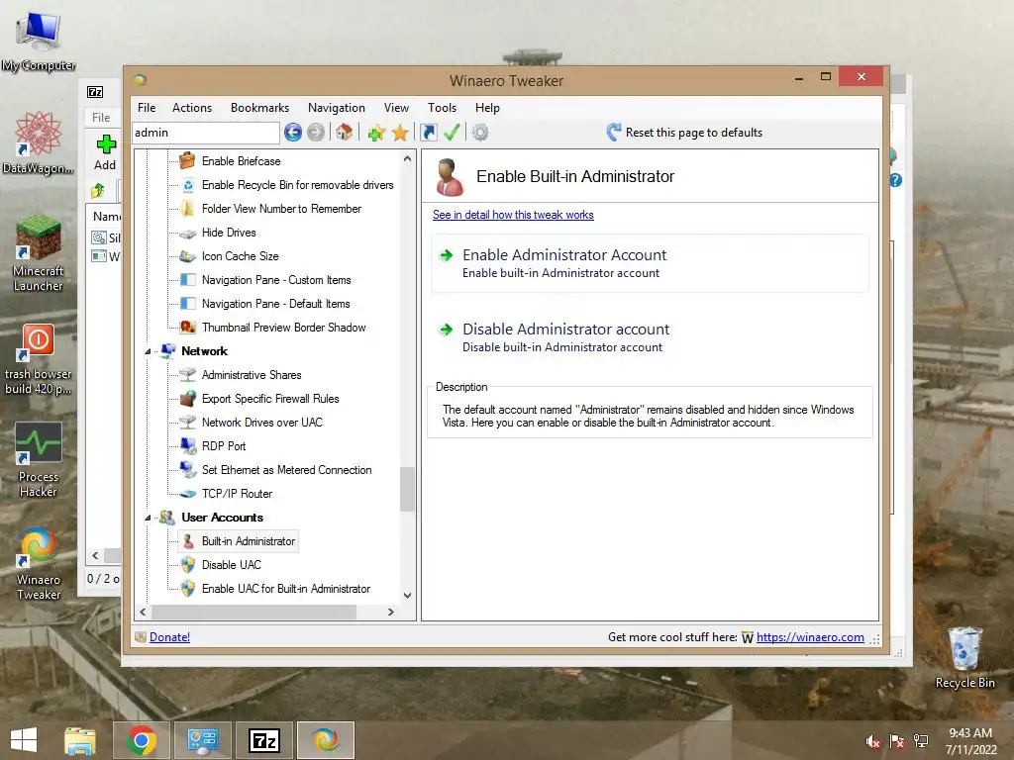Click the up folder icon in 7-Zip
Screen dimensions: 1014x760
click(x=98, y=191)
